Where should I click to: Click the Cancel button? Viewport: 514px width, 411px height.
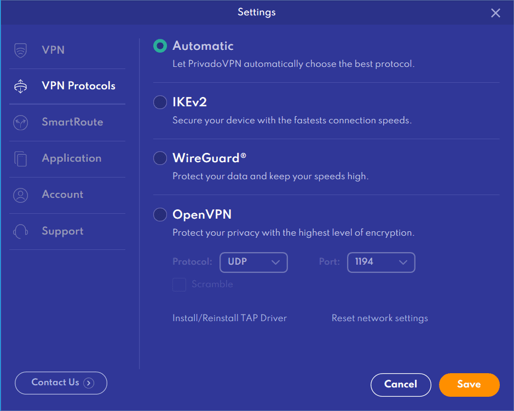(x=401, y=385)
